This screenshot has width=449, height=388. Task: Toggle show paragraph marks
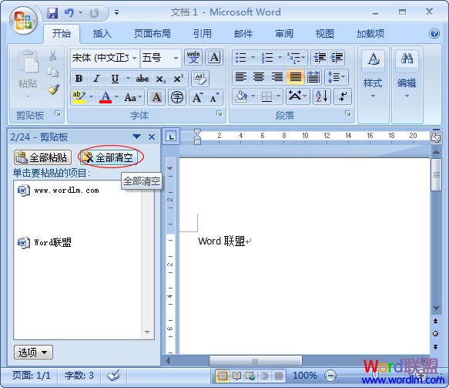[343, 96]
